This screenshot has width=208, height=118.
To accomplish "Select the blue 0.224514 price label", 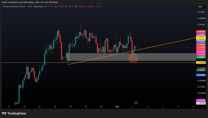I will click(x=201, y=75).
